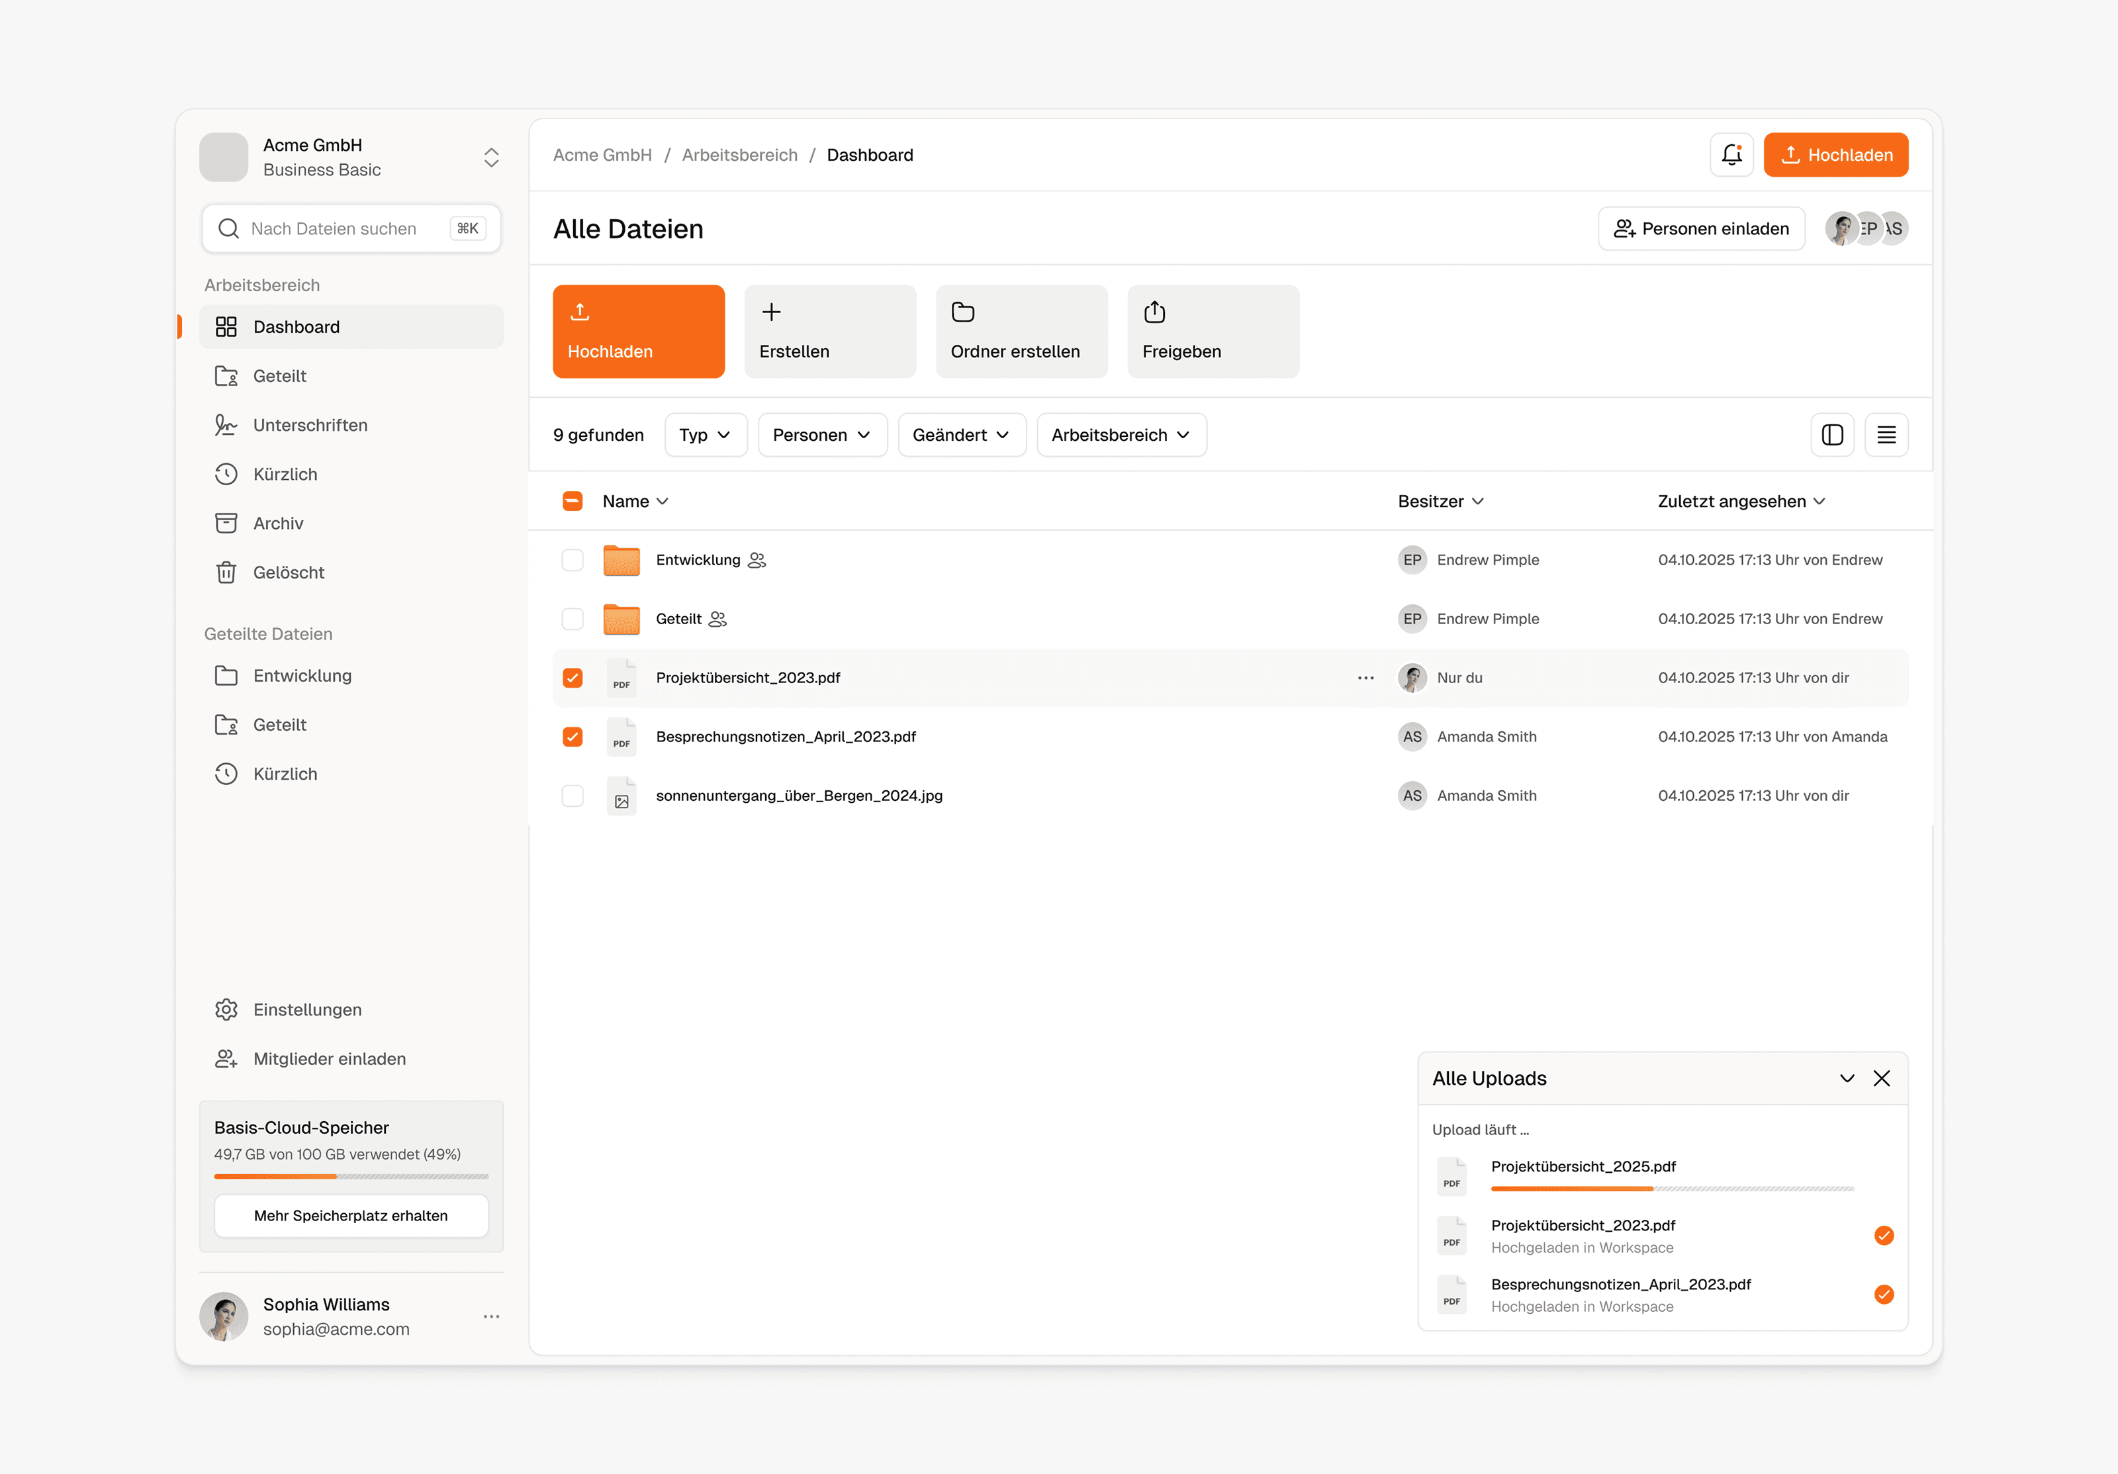
Task: Click the notification bell icon
Action: point(1731,155)
